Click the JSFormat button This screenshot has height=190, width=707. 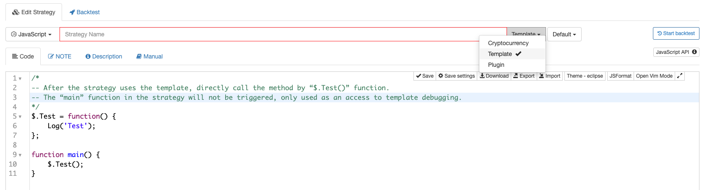point(620,76)
